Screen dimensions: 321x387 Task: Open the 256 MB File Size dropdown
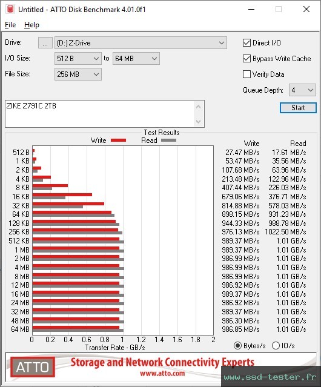click(78, 74)
